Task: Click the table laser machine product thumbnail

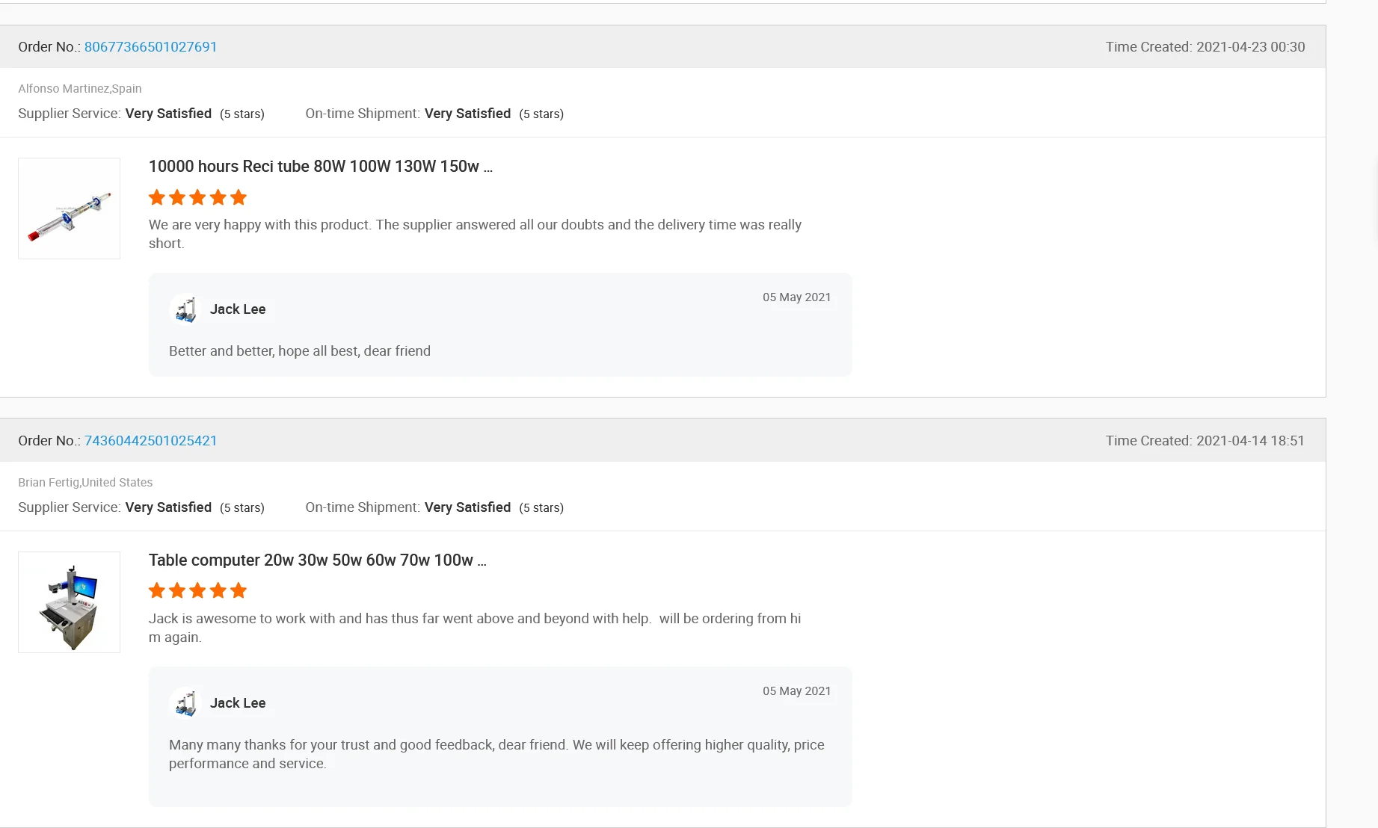Action: 69,602
